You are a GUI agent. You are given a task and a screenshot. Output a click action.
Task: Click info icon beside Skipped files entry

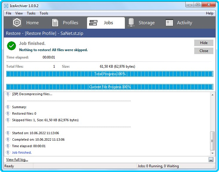pyautogui.click(x=8, y=120)
